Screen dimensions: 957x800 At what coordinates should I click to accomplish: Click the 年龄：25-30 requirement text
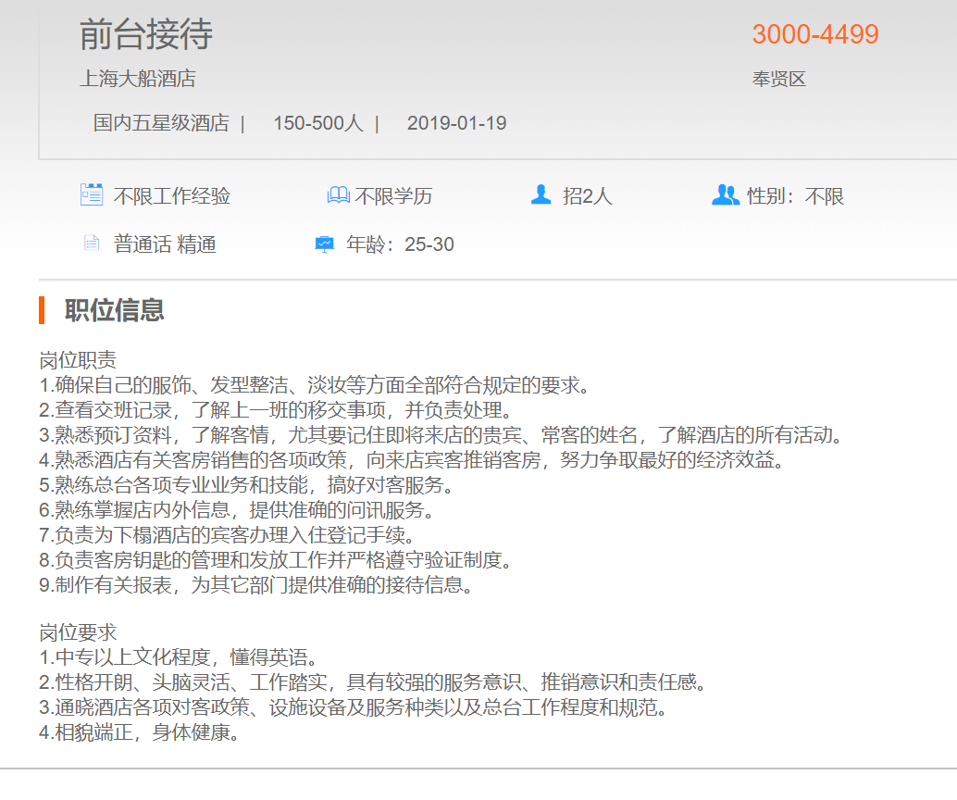[400, 244]
